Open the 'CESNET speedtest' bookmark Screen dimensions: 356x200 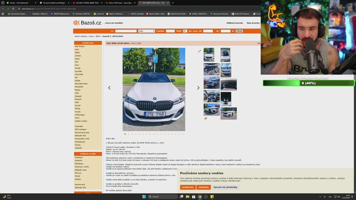click(136, 14)
